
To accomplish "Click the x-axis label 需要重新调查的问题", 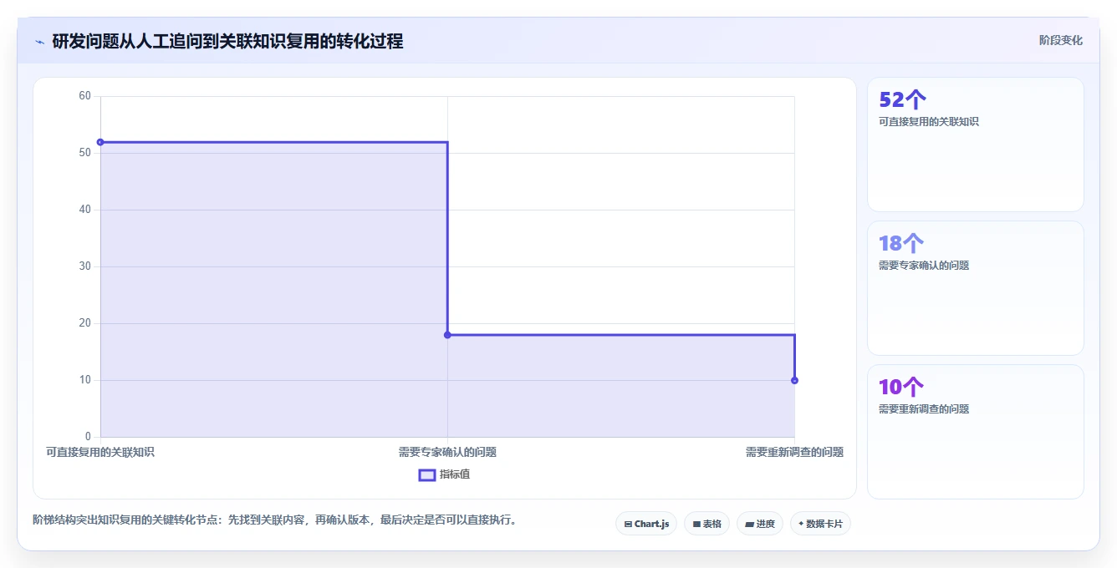I will [x=794, y=452].
